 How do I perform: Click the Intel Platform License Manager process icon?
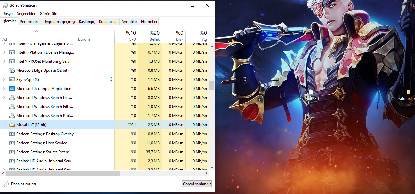tap(12, 52)
